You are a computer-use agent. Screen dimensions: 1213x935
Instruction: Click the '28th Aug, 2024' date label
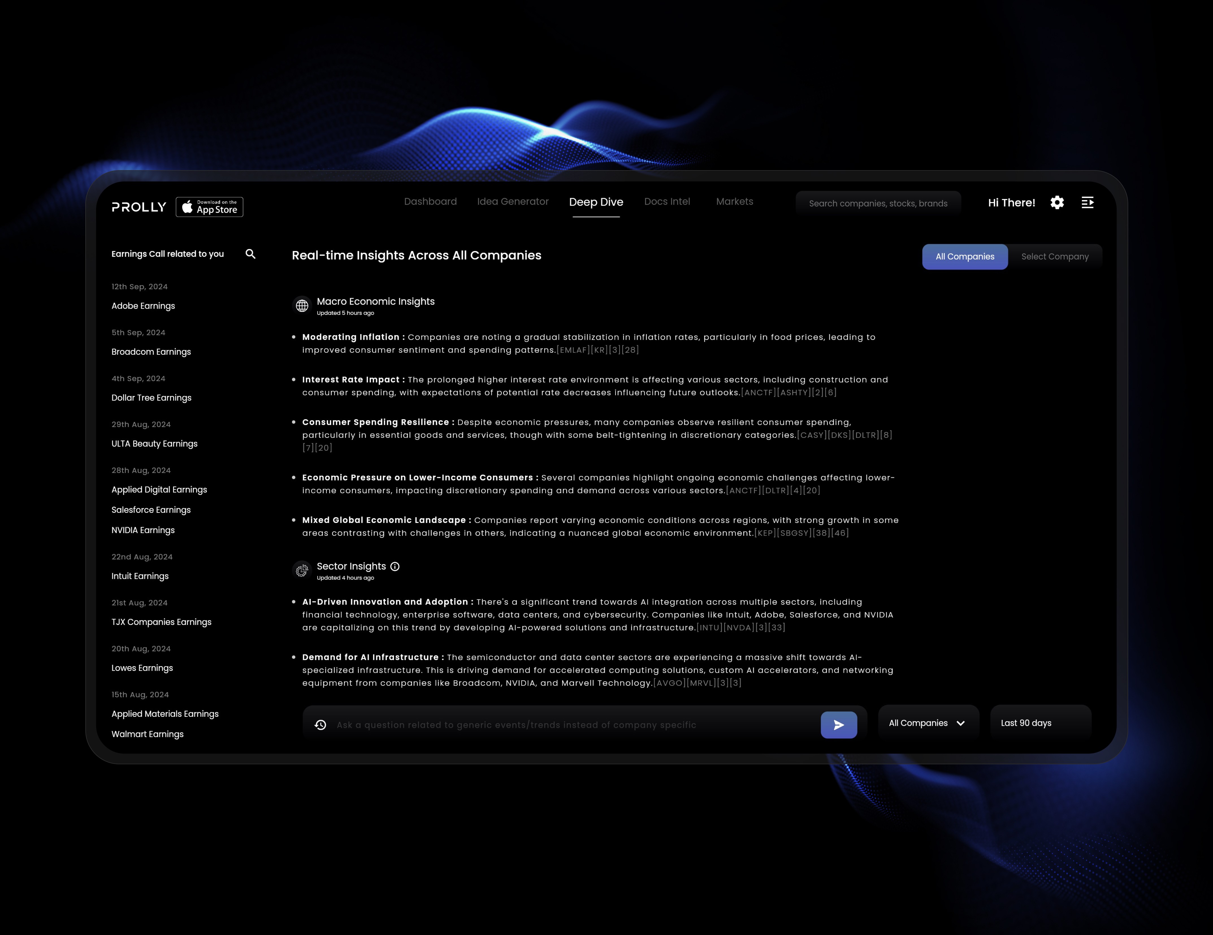tap(141, 471)
